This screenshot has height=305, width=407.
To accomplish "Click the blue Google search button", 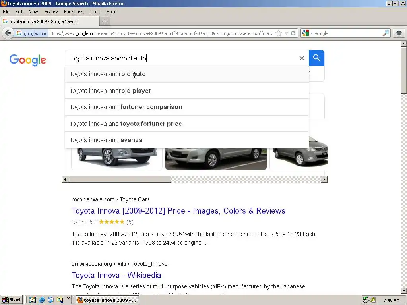I will tap(316, 58).
